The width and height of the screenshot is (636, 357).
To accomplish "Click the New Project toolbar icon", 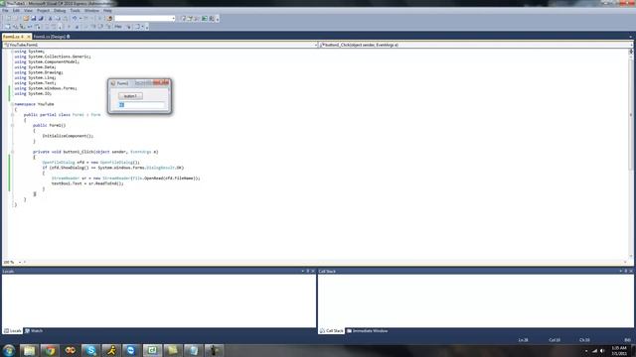I will tap(9, 18).
